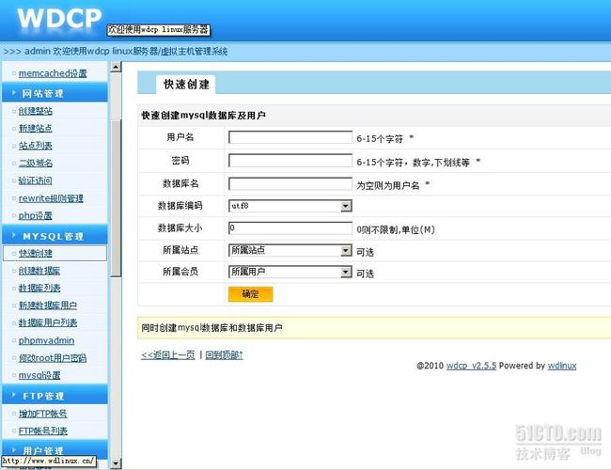Click the <<返回上一页 link

[x=168, y=355]
